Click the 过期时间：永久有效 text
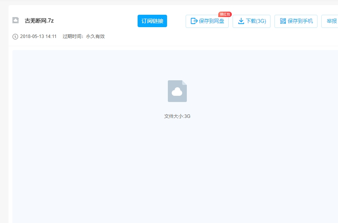 click(84, 36)
